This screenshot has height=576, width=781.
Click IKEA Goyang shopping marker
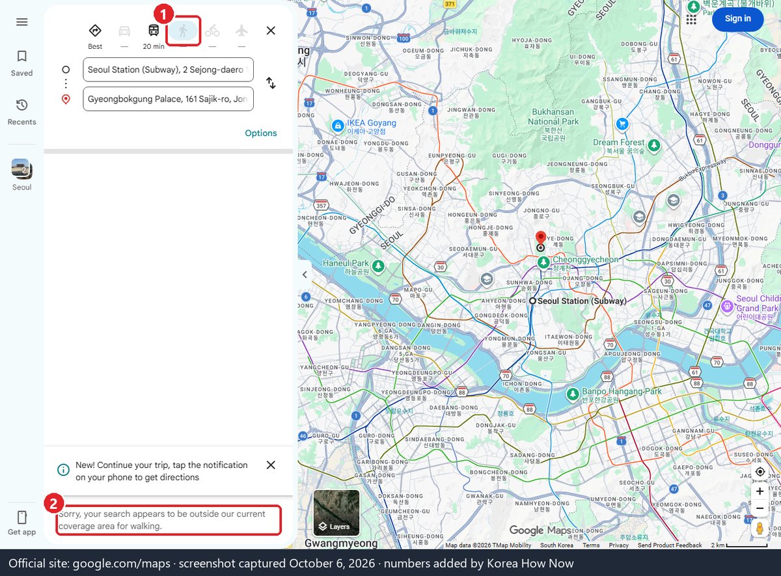(337, 125)
